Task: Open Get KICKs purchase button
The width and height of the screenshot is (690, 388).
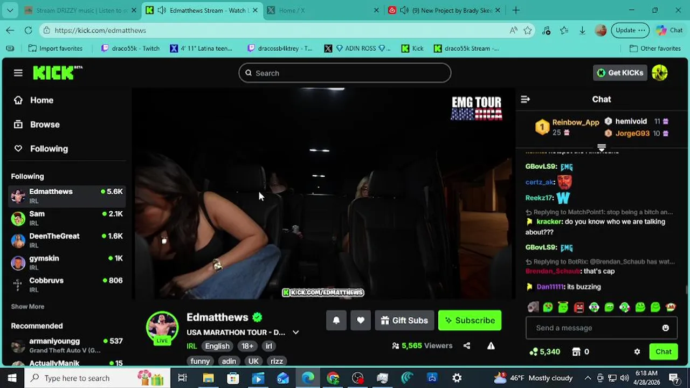Action: pos(620,73)
